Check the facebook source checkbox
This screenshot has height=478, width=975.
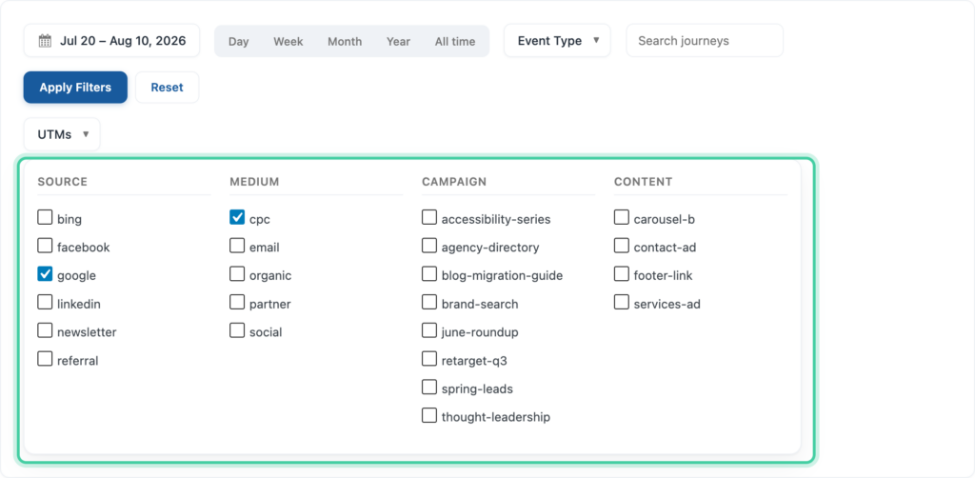click(45, 246)
